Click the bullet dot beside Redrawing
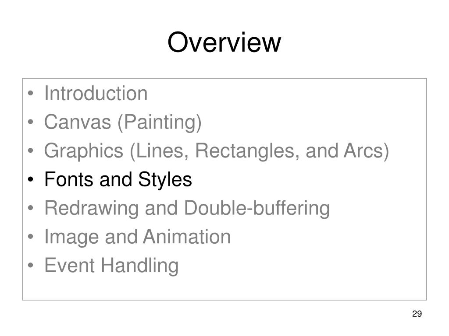Viewport: 449px width, 336px height. (31, 208)
